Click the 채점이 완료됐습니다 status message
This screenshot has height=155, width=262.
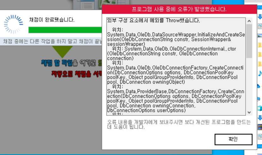click(x=52, y=20)
